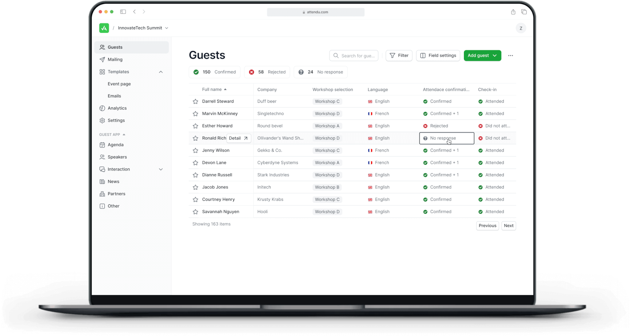
Task: Collapse the Templates section chevron
Action: click(161, 72)
